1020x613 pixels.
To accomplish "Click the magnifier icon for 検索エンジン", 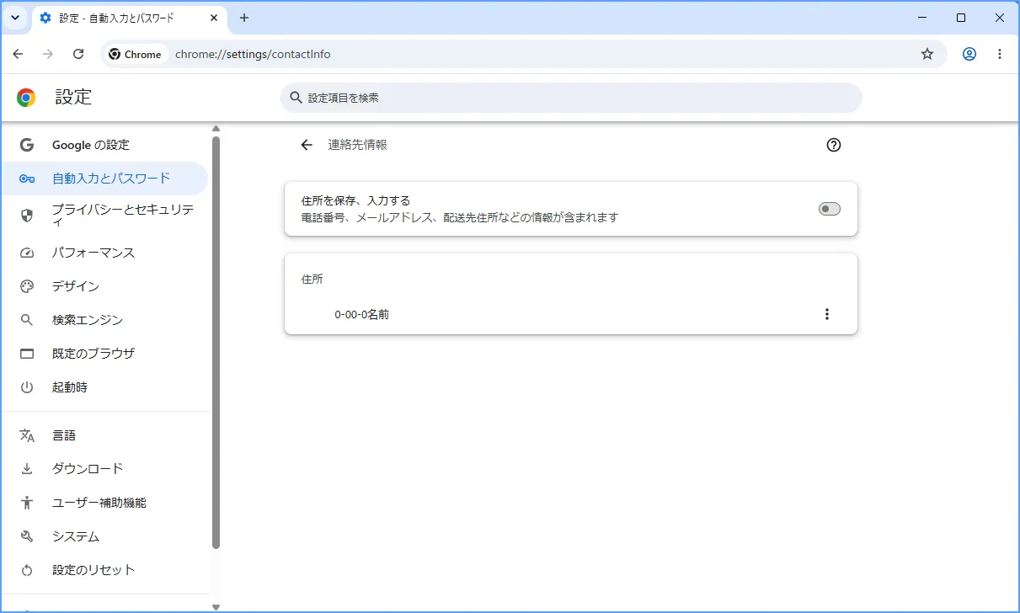I will (x=27, y=320).
